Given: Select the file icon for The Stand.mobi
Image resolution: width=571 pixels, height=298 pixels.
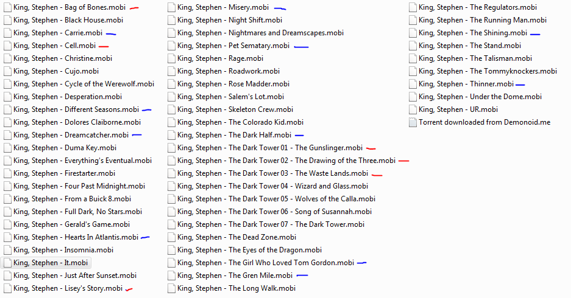Looking at the screenshot, I should coord(413,46).
